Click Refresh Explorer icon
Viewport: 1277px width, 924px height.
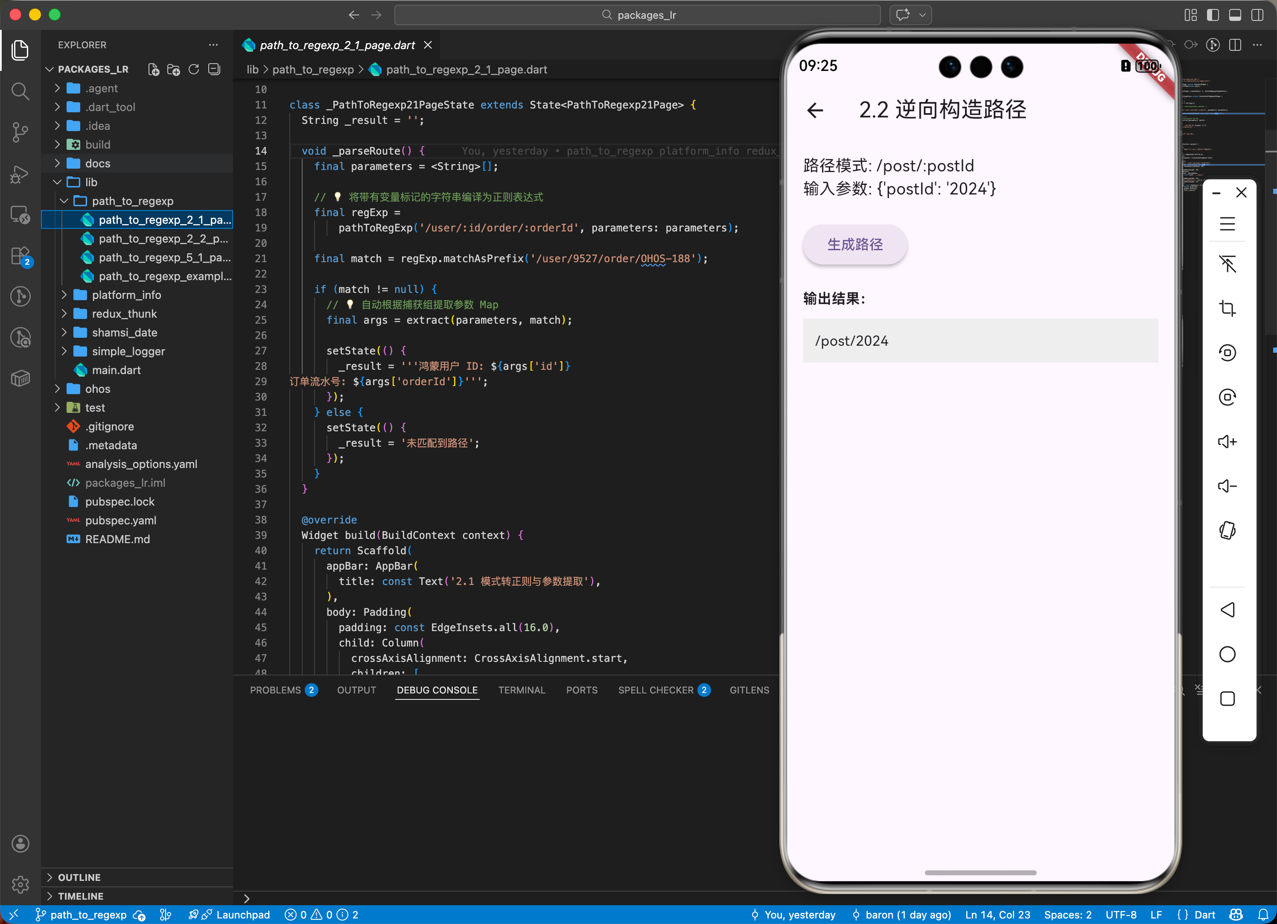click(x=194, y=69)
